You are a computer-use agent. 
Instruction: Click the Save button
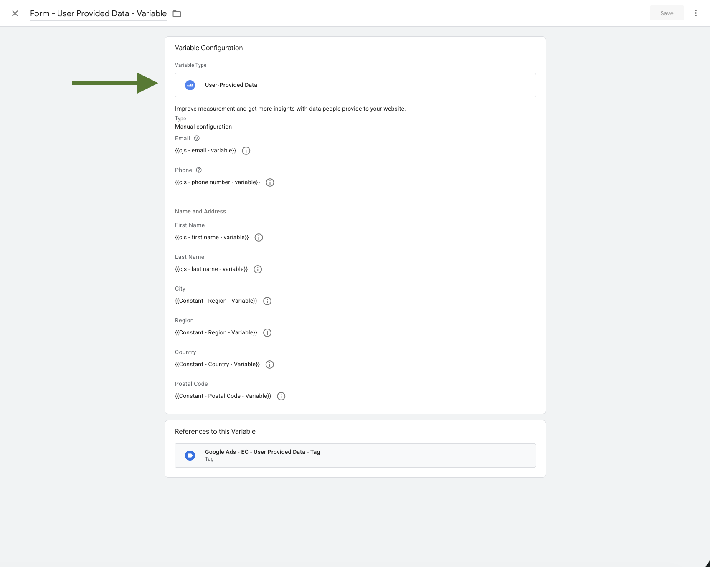point(667,13)
